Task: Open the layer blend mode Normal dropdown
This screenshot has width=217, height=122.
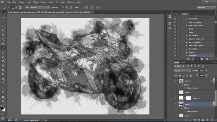Action: tap(182, 71)
